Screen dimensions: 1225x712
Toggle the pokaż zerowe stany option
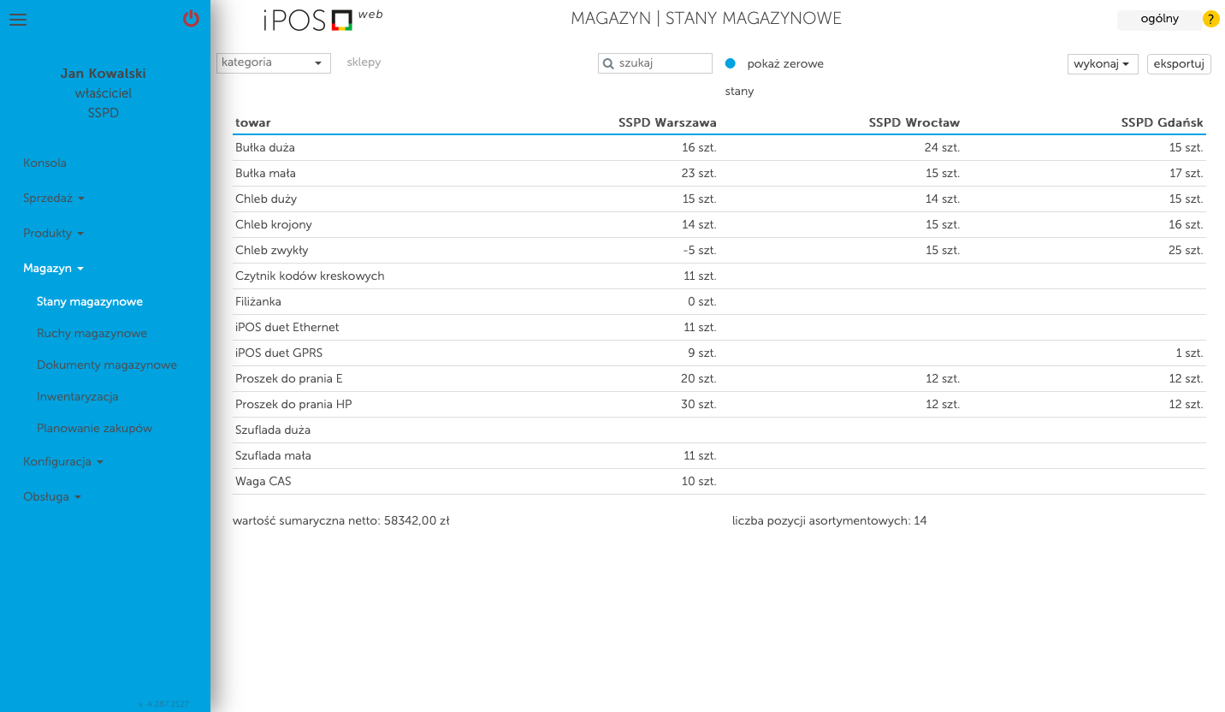(x=731, y=63)
